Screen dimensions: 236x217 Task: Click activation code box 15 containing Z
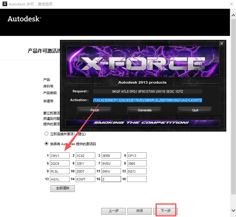tap(111, 179)
